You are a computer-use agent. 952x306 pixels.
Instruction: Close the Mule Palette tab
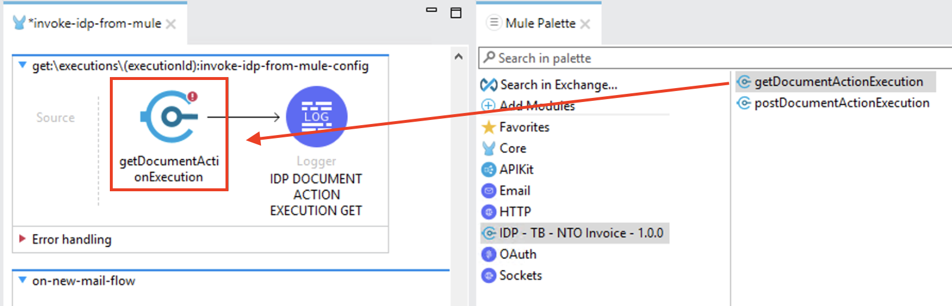(x=585, y=24)
